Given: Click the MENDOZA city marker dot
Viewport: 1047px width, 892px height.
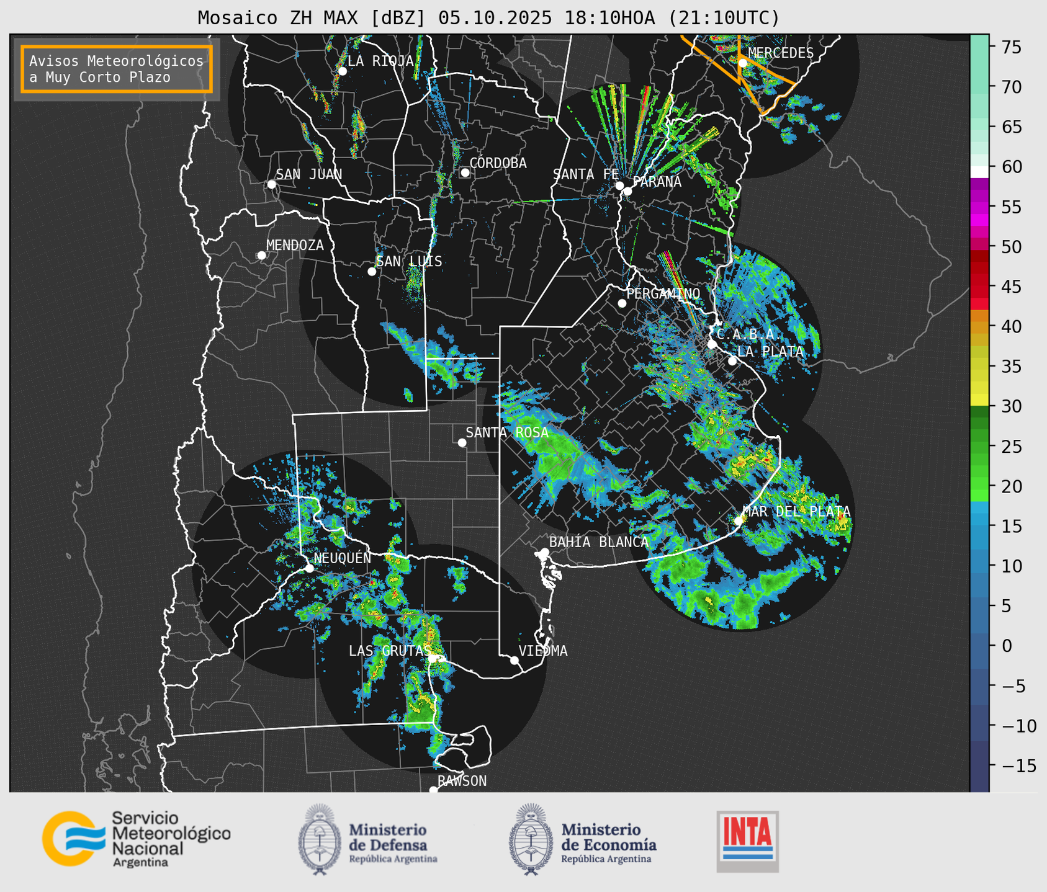Looking at the screenshot, I should pyautogui.click(x=261, y=256).
